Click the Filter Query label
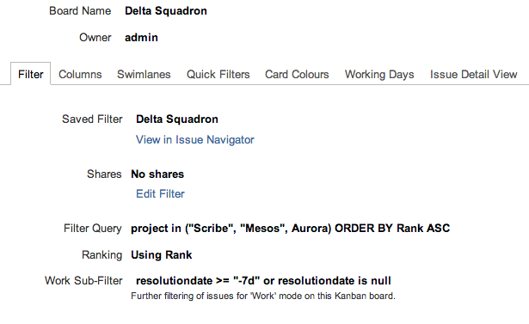 pyautogui.click(x=92, y=229)
